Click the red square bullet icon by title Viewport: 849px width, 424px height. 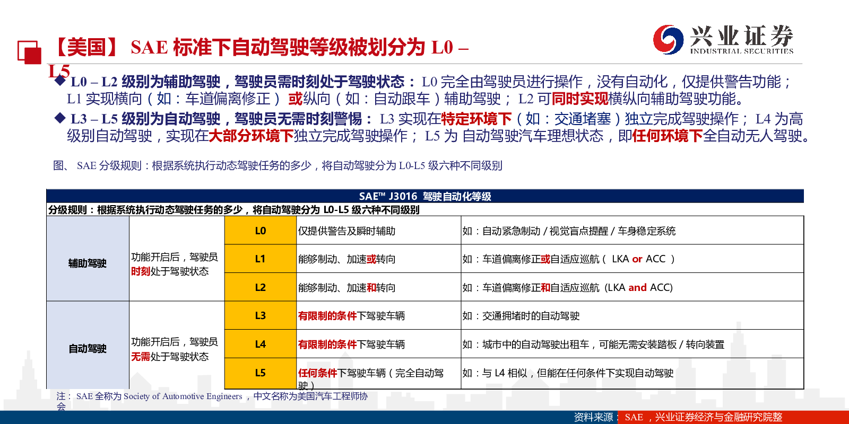pyautogui.click(x=30, y=52)
